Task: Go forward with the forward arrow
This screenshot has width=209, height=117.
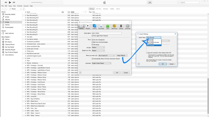Action: point(6,9)
